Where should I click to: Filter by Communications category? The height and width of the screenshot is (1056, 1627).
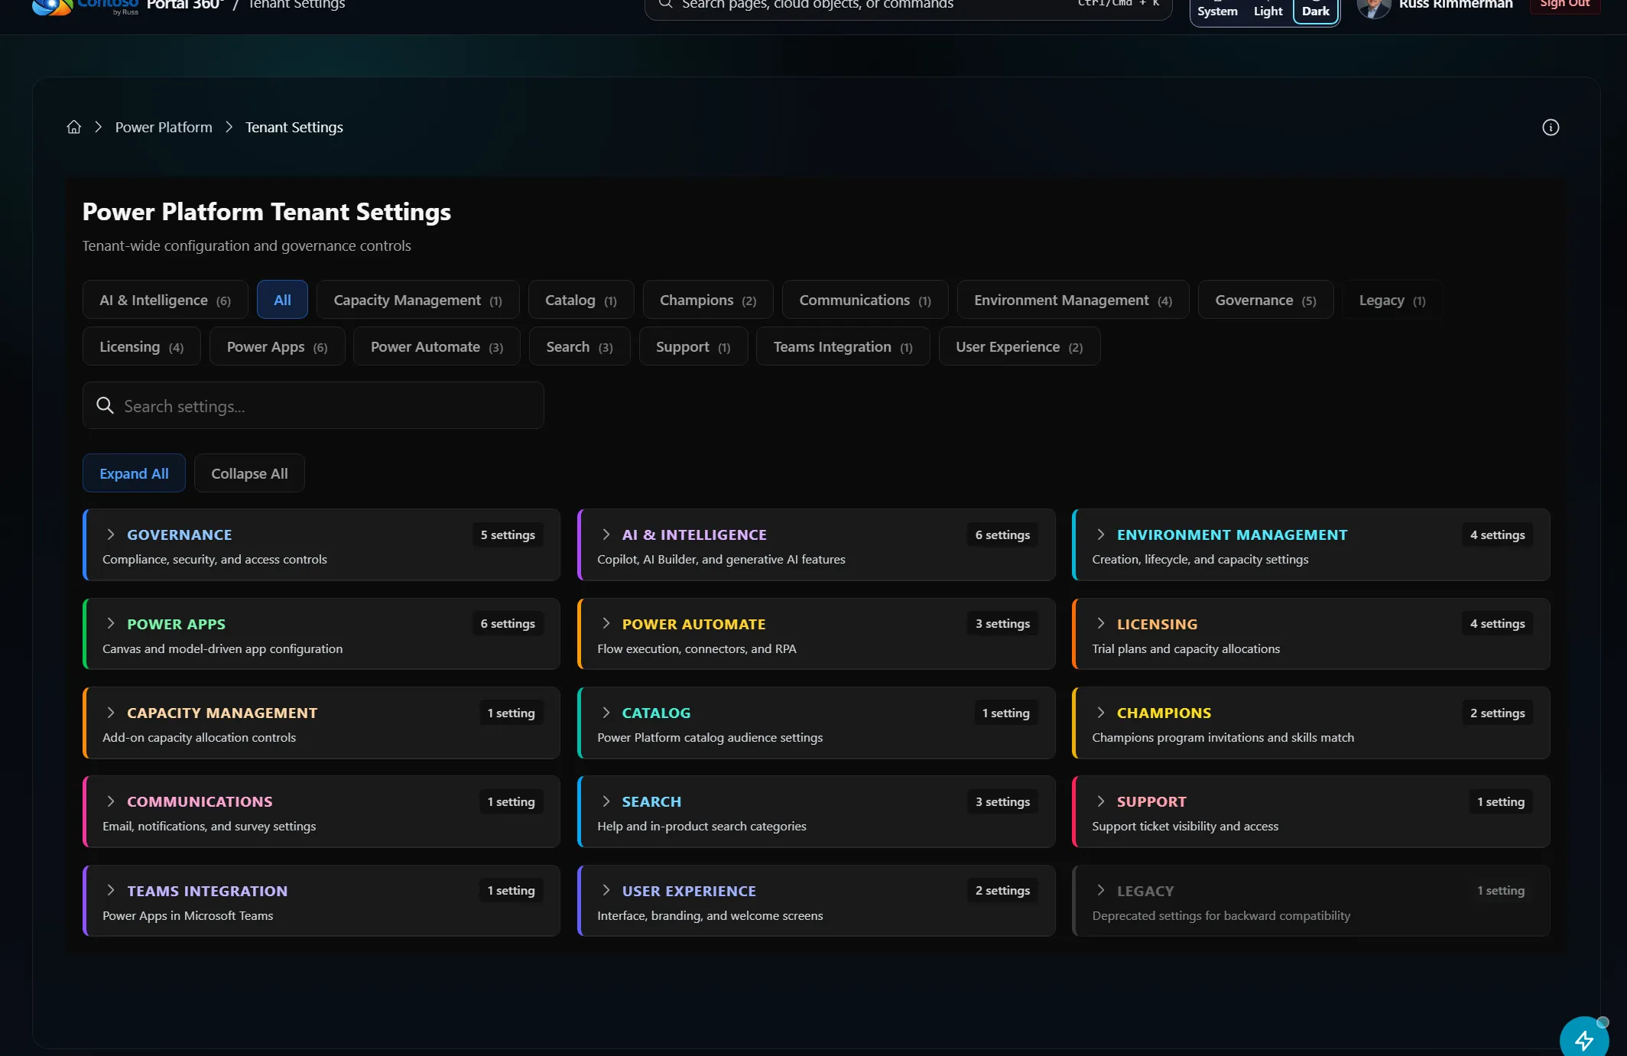coord(865,300)
